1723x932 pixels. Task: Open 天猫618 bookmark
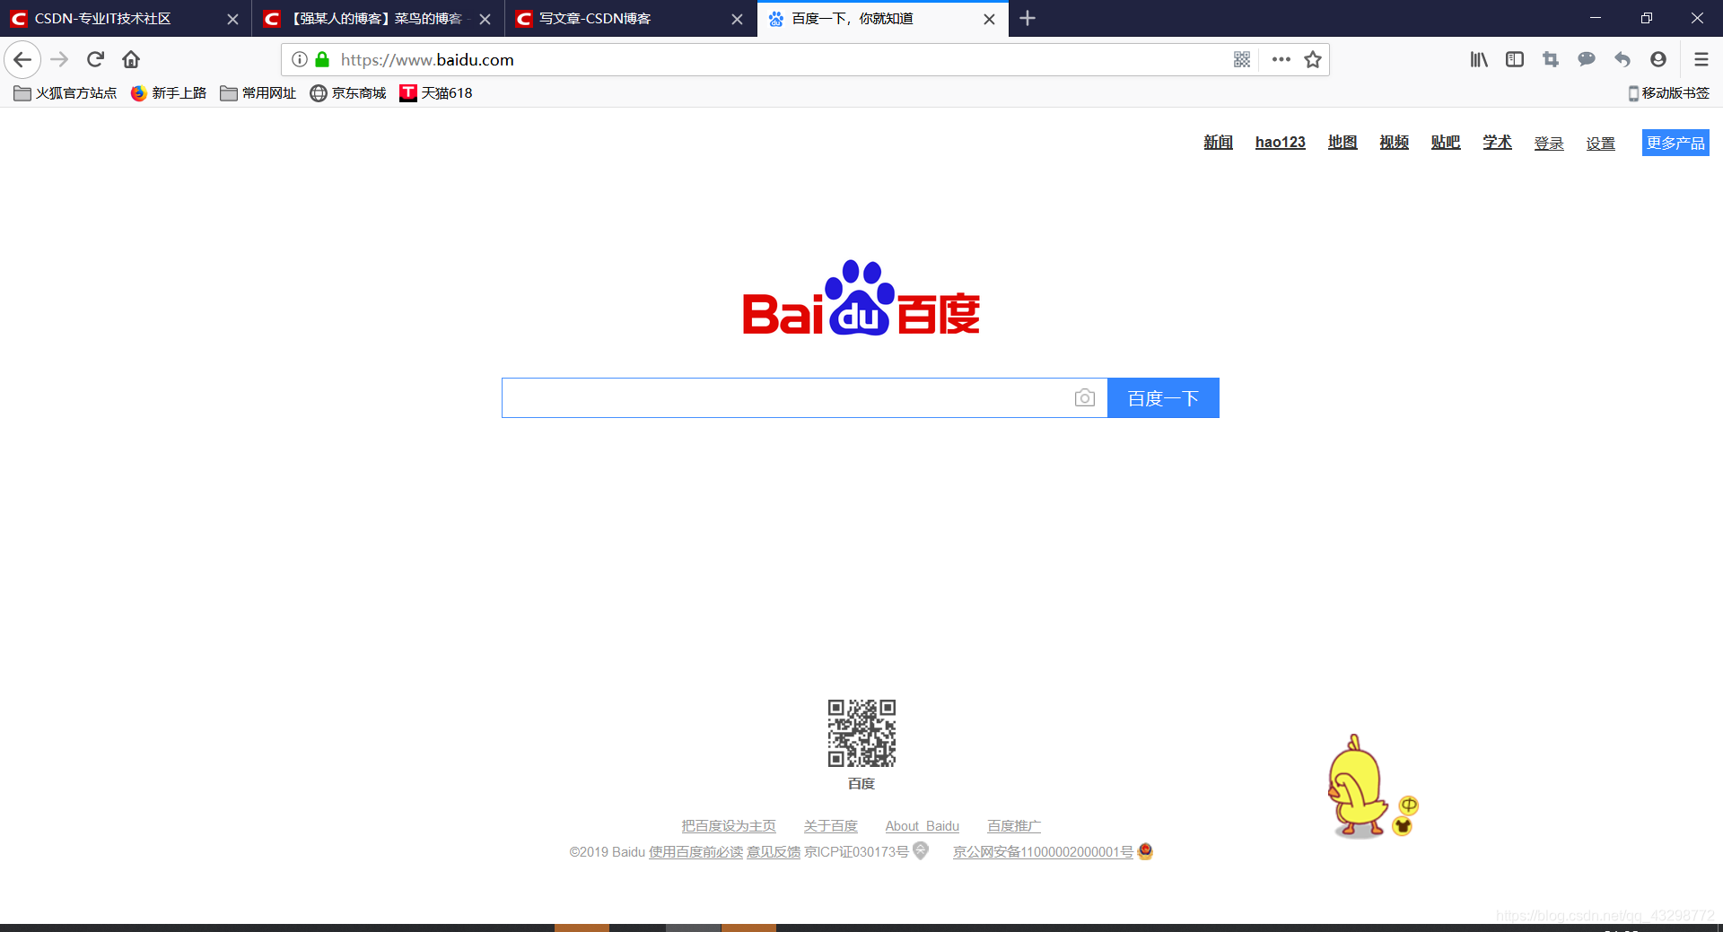436,93
